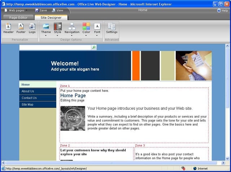Click the Help text link
This screenshot has height=172, width=231.
[225, 10]
